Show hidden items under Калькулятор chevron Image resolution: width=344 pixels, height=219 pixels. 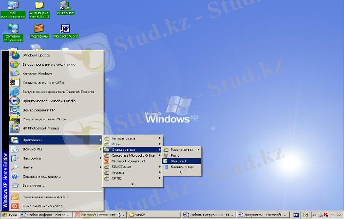pos(181,172)
